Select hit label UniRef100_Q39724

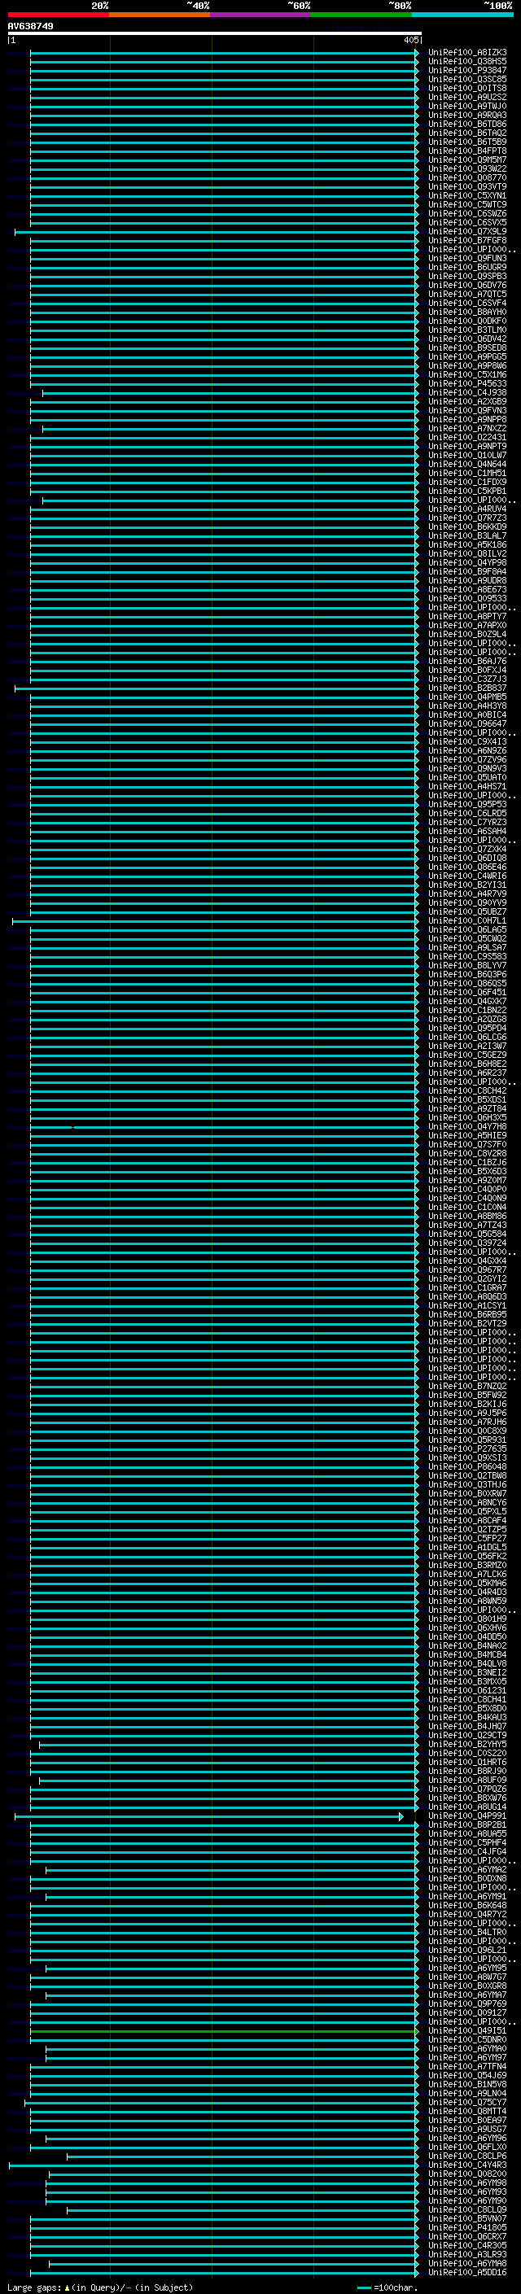[467, 1243]
